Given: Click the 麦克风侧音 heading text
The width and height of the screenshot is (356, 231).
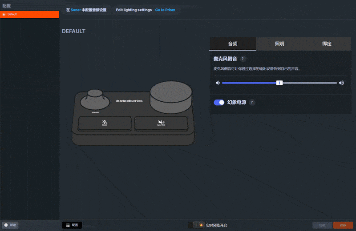Looking at the screenshot, I should tap(225, 59).
